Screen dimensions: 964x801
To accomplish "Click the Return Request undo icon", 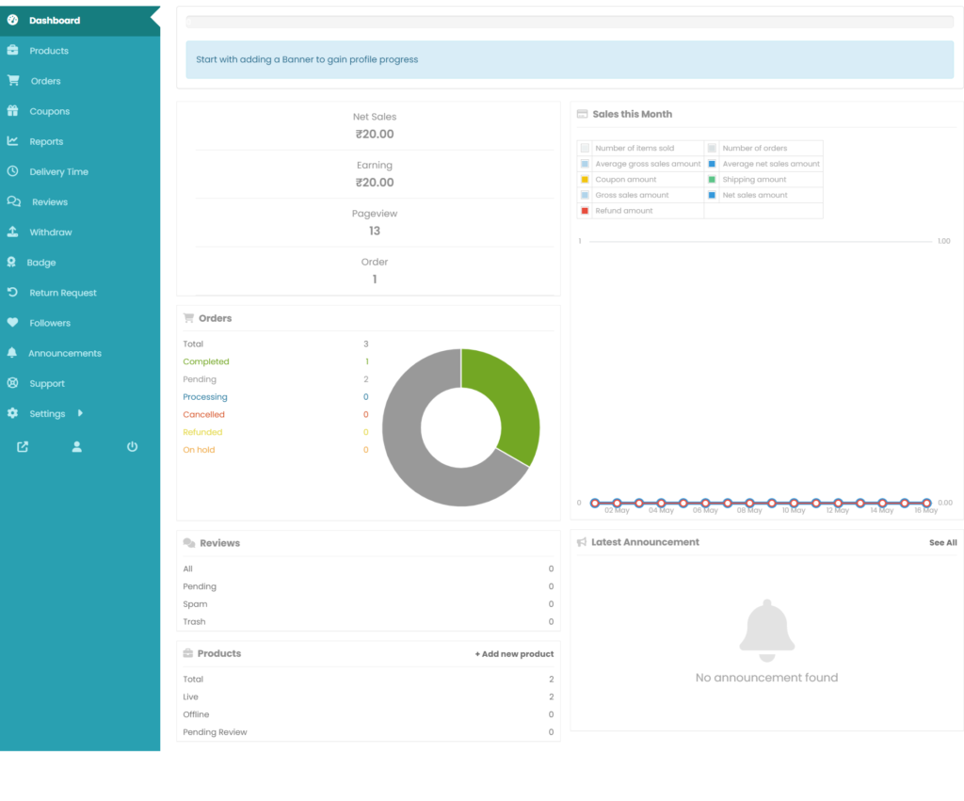I will [12, 292].
